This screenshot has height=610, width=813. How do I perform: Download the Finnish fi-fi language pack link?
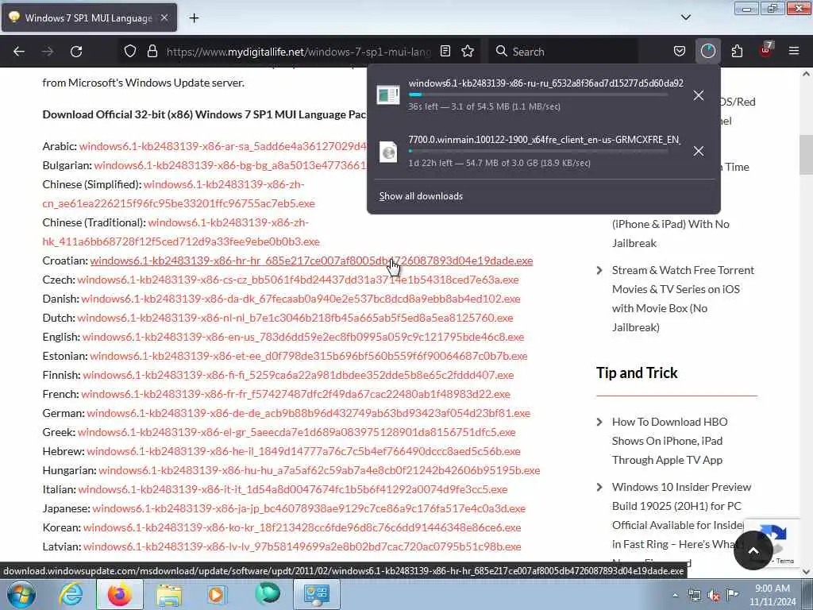tap(299, 375)
